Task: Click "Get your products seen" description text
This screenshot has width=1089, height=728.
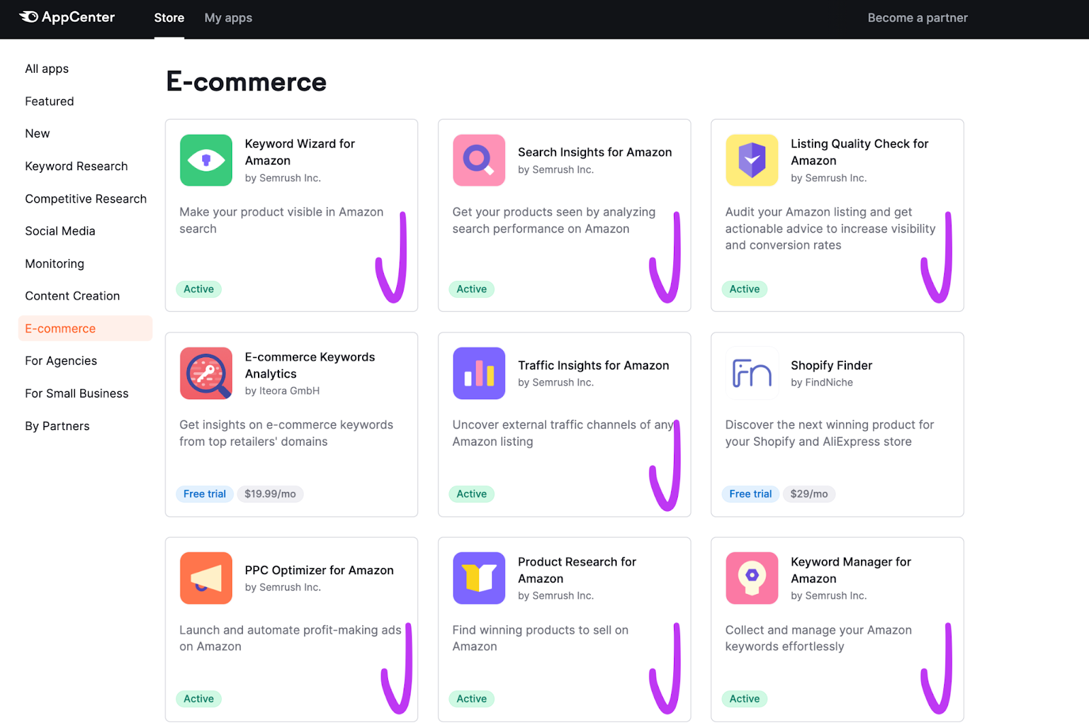Action: click(x=554, y=220)
